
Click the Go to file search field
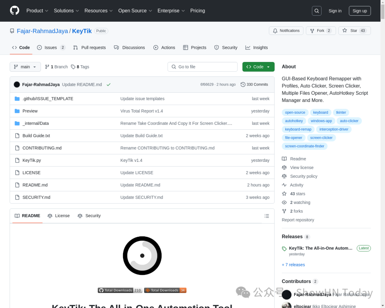click(x=202, y=67)
